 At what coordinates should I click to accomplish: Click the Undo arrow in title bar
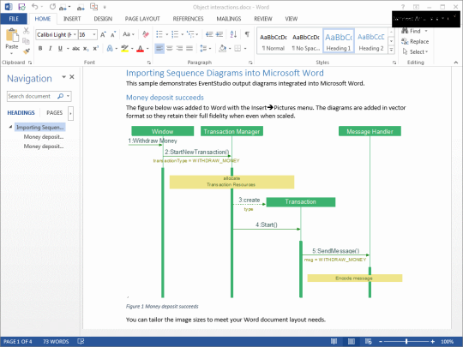point(35,7)
